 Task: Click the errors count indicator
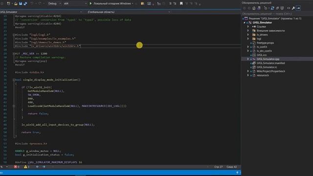pos(17,167)
